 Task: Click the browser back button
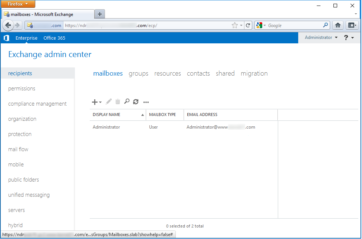tap(8, 25)
